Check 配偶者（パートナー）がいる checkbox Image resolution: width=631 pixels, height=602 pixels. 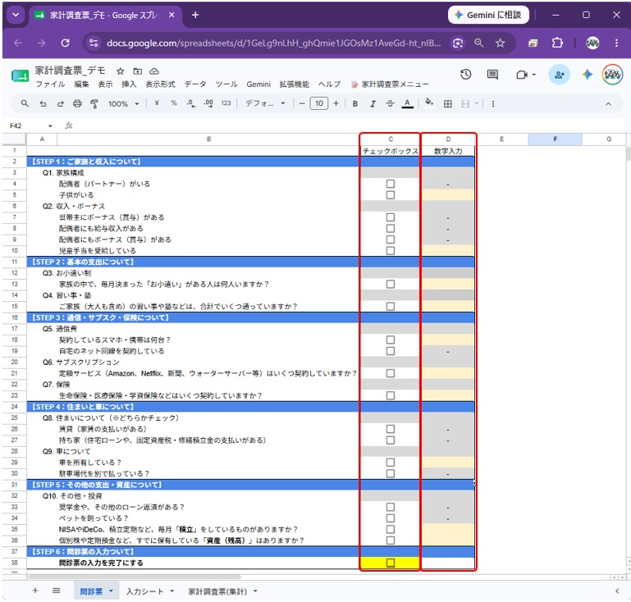click(391, 184)
